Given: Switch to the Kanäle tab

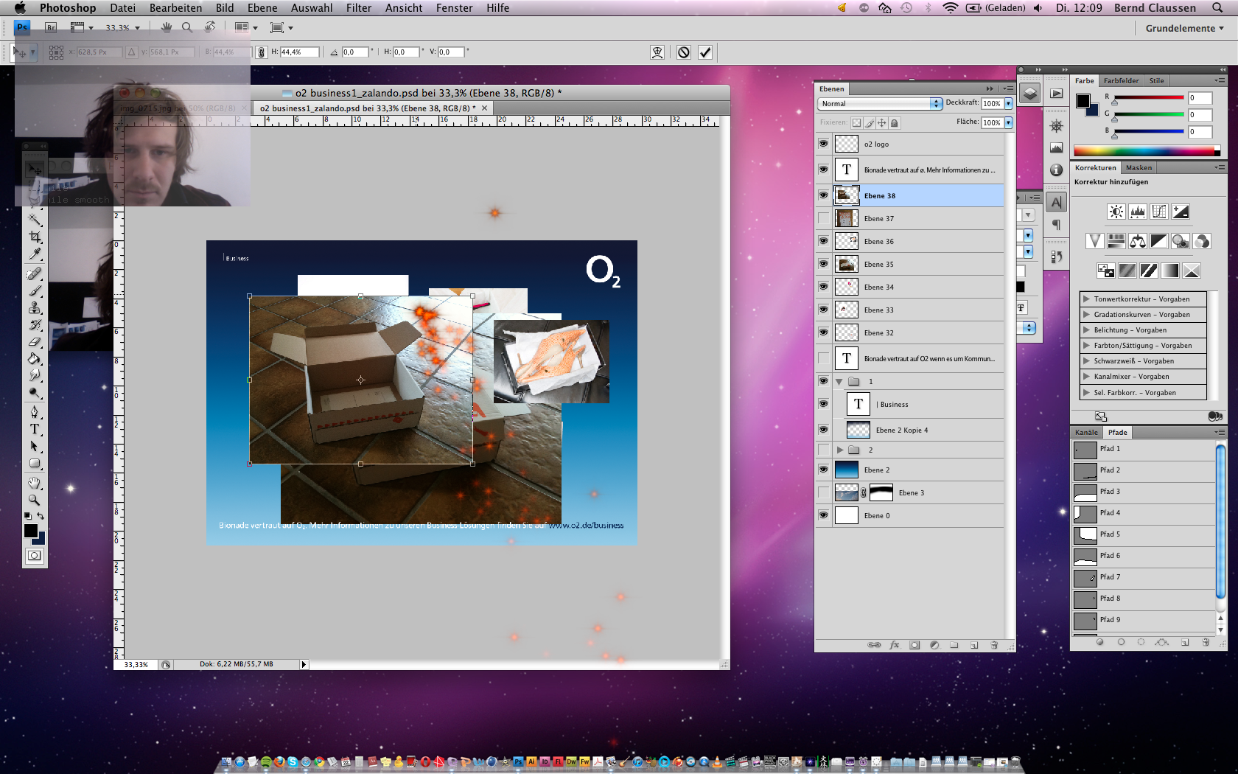Looking at the screenshot, I should 1086,433.
